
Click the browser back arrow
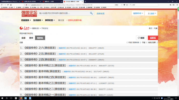(x=2, y=5)
